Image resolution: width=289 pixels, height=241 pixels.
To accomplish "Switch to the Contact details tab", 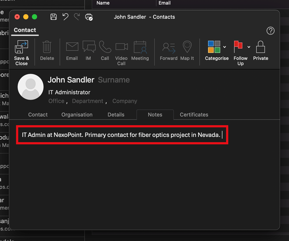I will pos(38,115).
